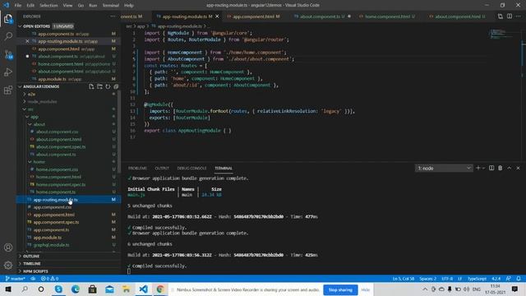Click TypeScript language mode in status bar

click(477, 279)
